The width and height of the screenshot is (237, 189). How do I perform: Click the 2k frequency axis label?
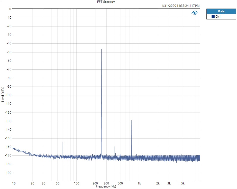[x=158, y=183]
